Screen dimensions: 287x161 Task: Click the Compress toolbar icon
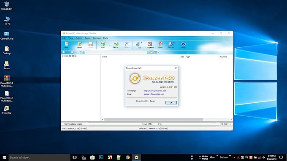click(150, 45)
